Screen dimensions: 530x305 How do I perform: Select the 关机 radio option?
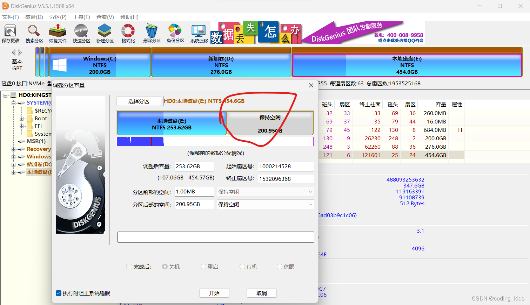coord(165,267)
